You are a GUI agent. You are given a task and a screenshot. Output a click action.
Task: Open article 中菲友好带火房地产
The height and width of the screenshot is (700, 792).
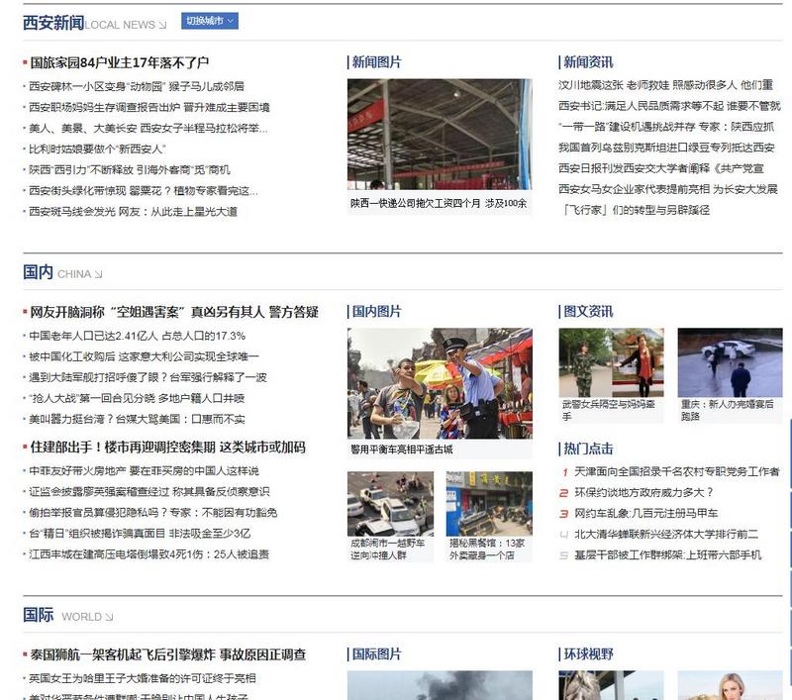point(144,471)
